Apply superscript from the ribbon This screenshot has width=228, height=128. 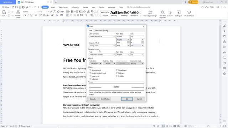pyautogui.click(x=41, y=15)
